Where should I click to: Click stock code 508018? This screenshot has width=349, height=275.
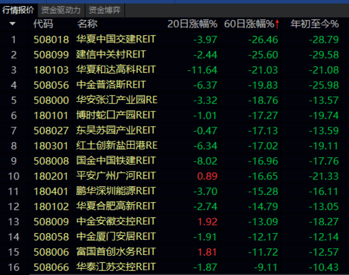coord(51,40)
